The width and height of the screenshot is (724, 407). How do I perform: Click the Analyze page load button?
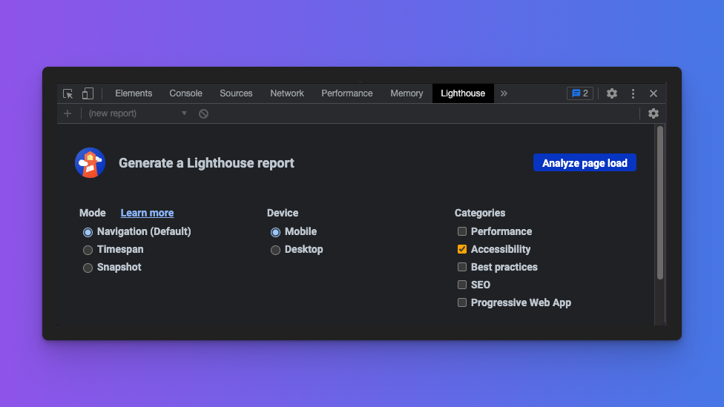point(585,163)
